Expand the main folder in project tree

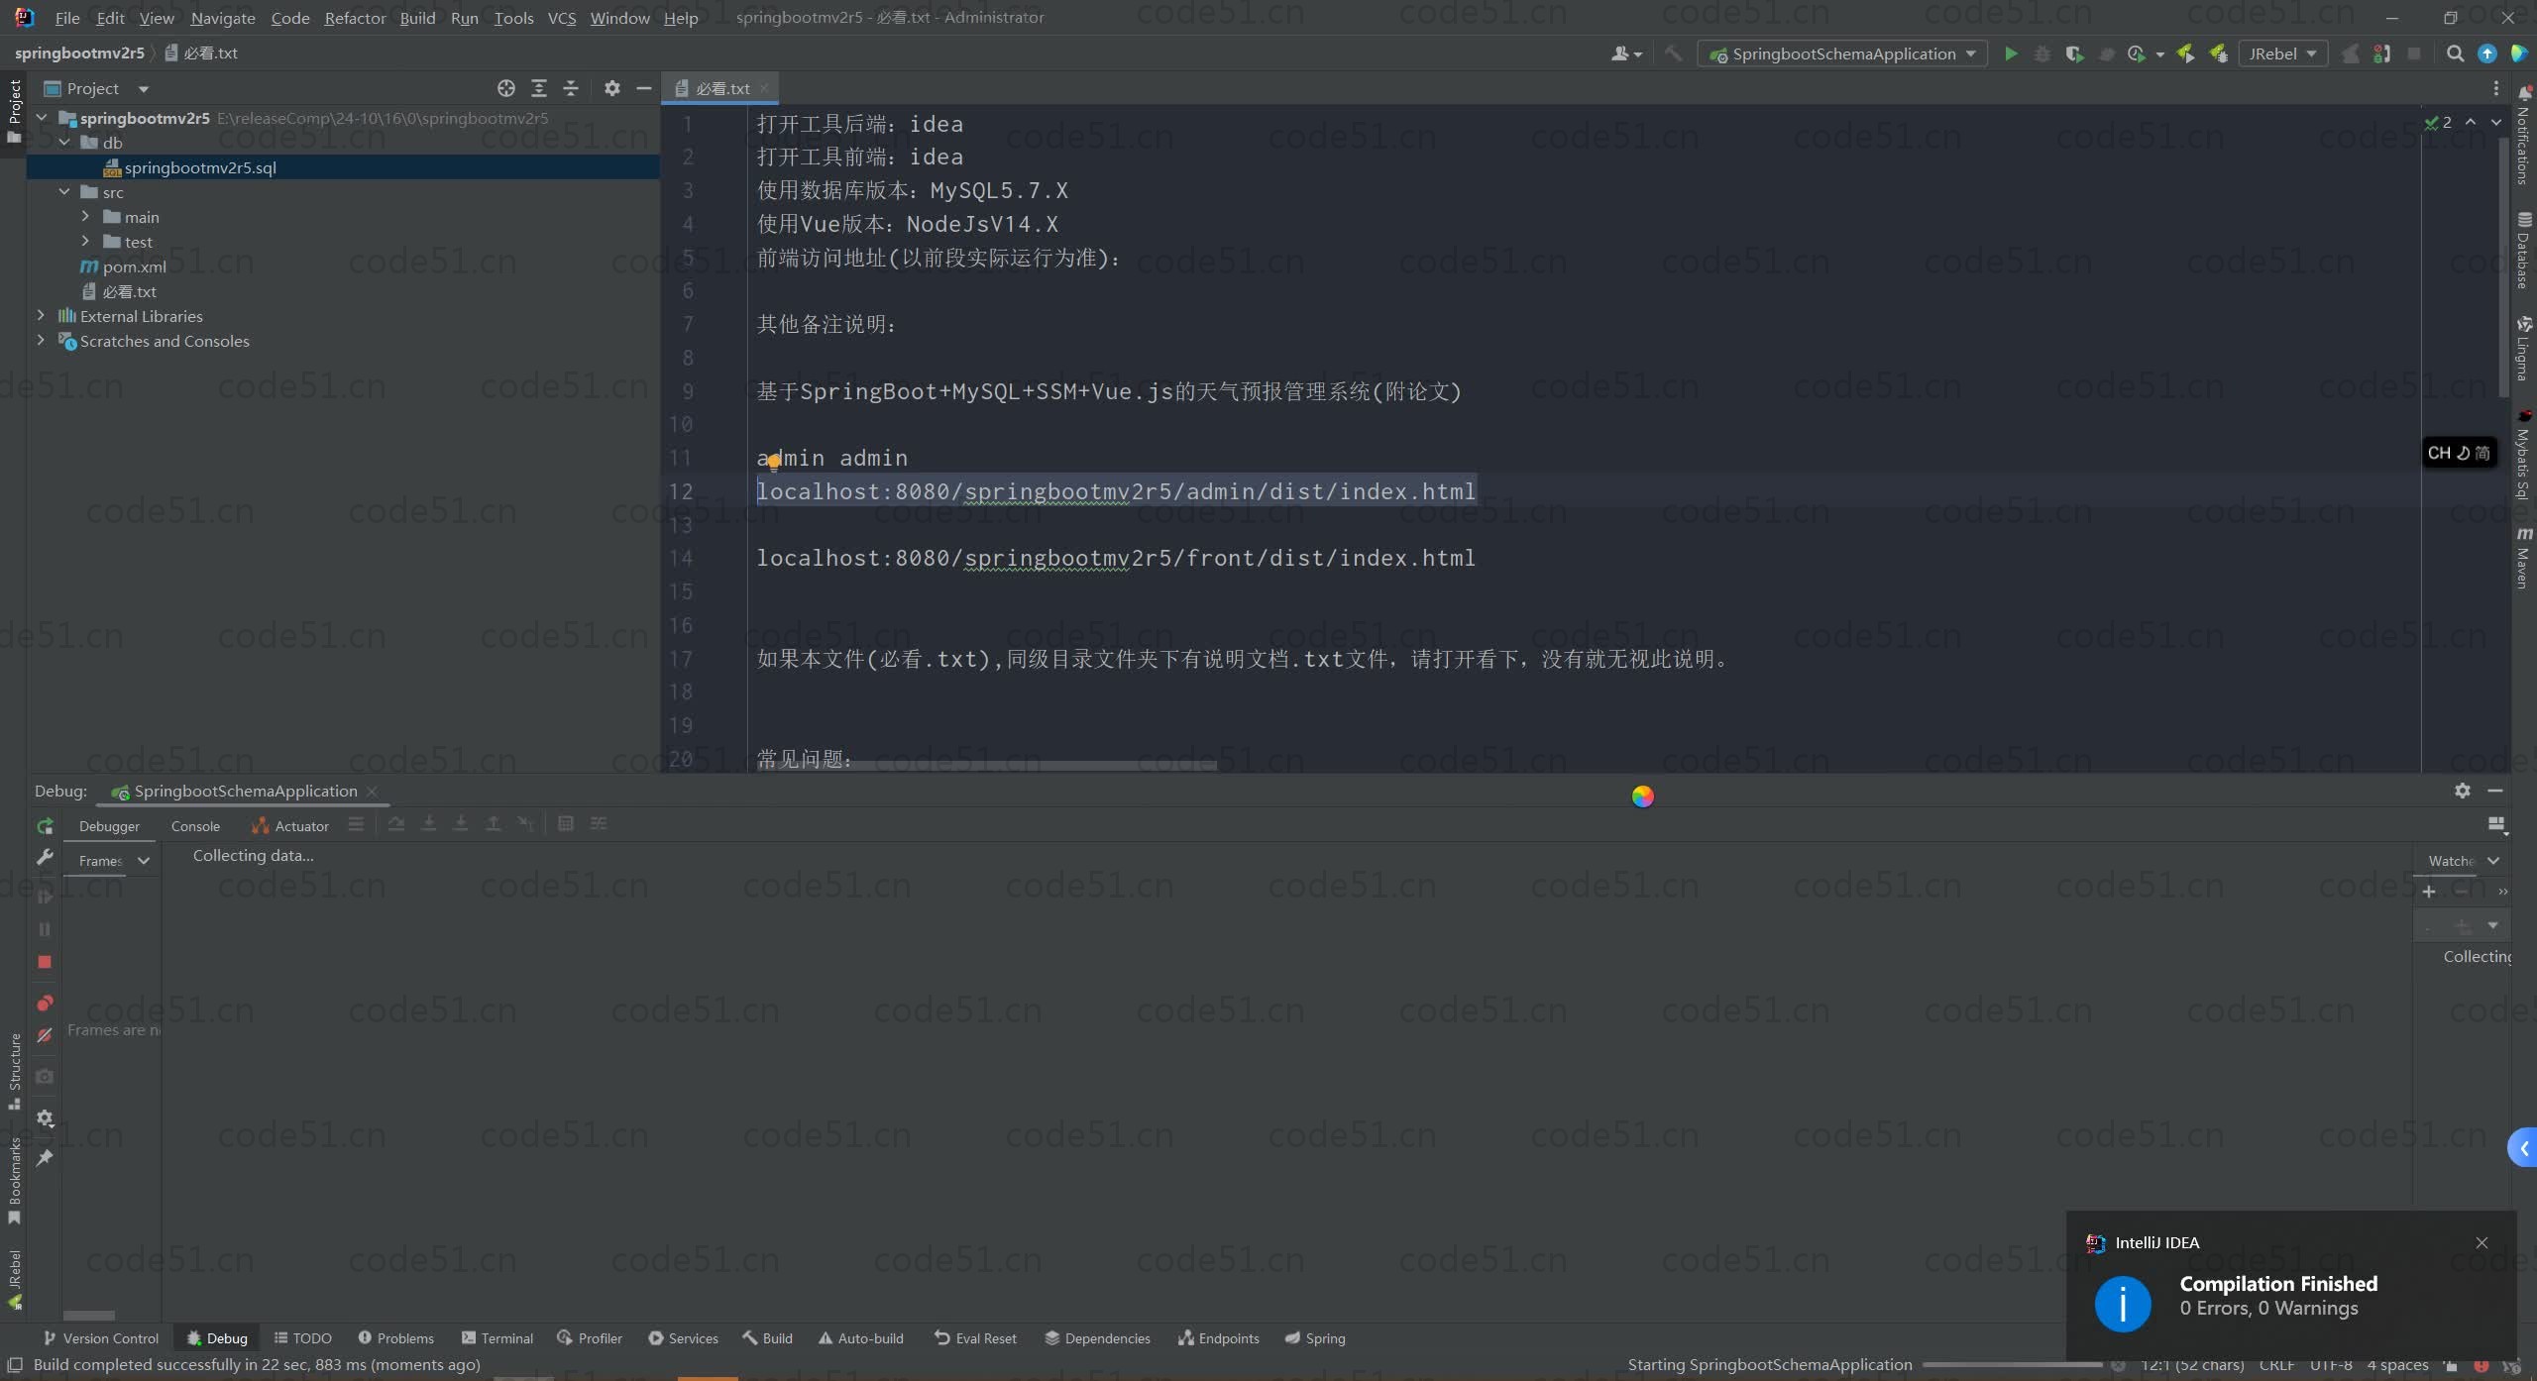pyautogui.click(x=85, y=217)
